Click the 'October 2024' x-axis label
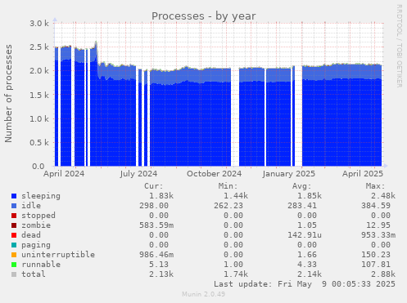Viewport: 407px width, 303px height. pos(215,174)
